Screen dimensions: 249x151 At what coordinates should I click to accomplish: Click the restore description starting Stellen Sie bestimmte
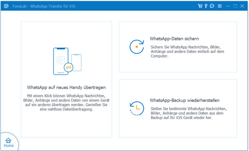(189, 113)
